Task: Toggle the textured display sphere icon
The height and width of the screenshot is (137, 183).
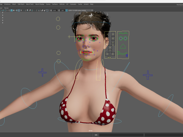Action: coord(16,10)
